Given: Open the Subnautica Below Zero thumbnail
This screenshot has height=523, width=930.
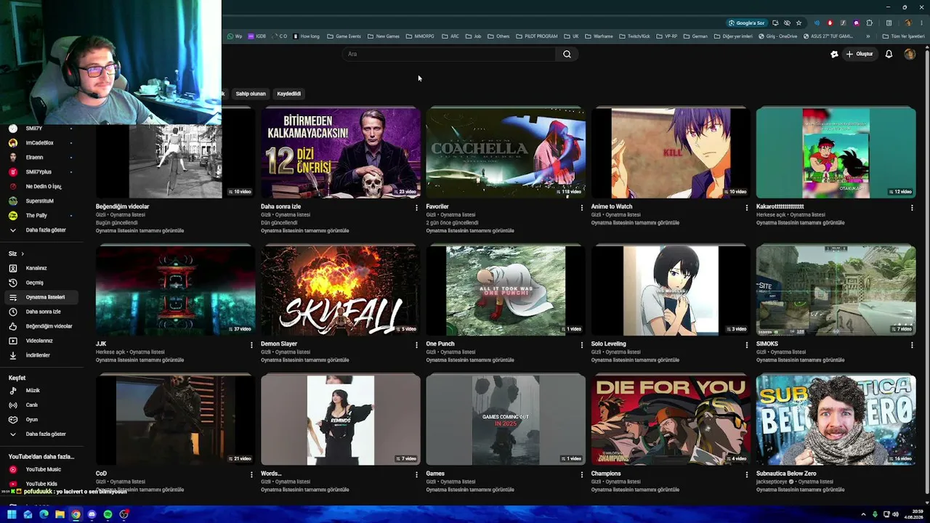Looking at the screenshot, I should coord(836,420).
